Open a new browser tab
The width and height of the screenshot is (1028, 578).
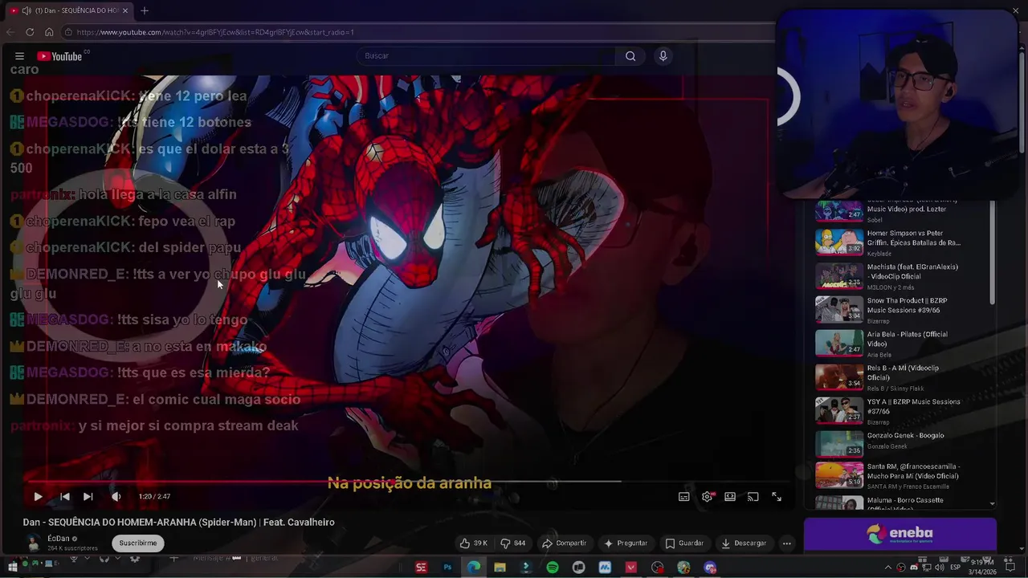click(145, 10)
